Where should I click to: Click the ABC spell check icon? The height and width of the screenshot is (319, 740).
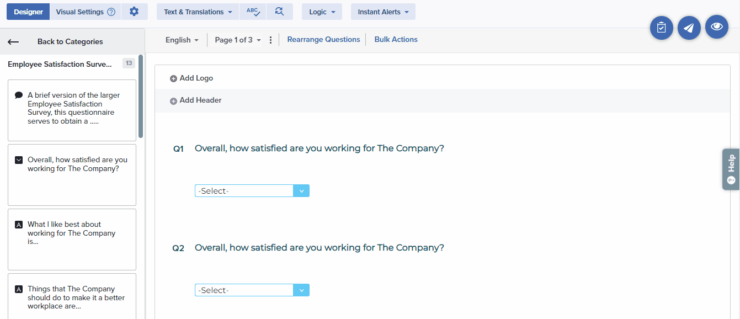(x=253, y=12)
